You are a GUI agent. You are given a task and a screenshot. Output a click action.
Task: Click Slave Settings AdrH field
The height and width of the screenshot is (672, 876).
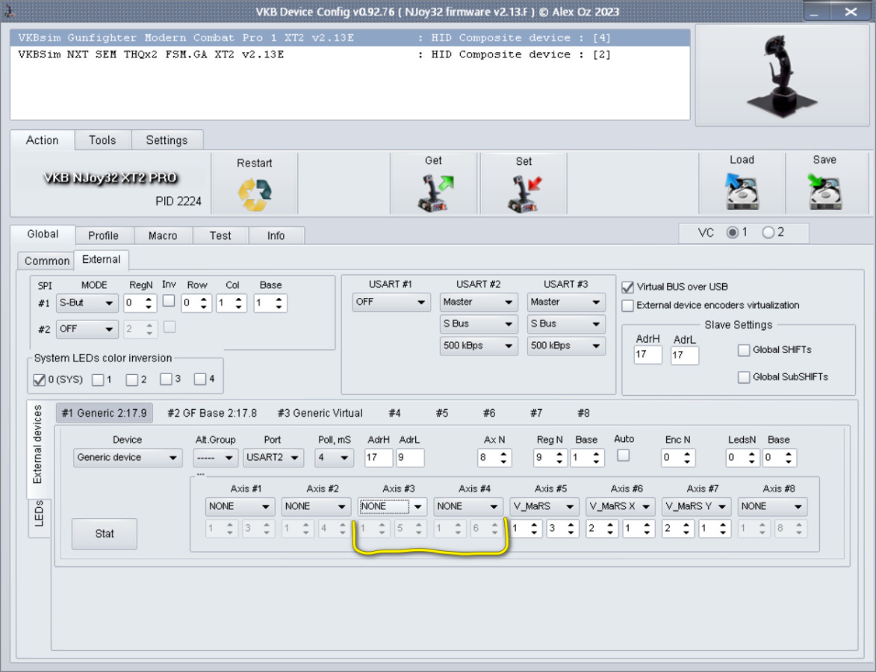[648, 355]
